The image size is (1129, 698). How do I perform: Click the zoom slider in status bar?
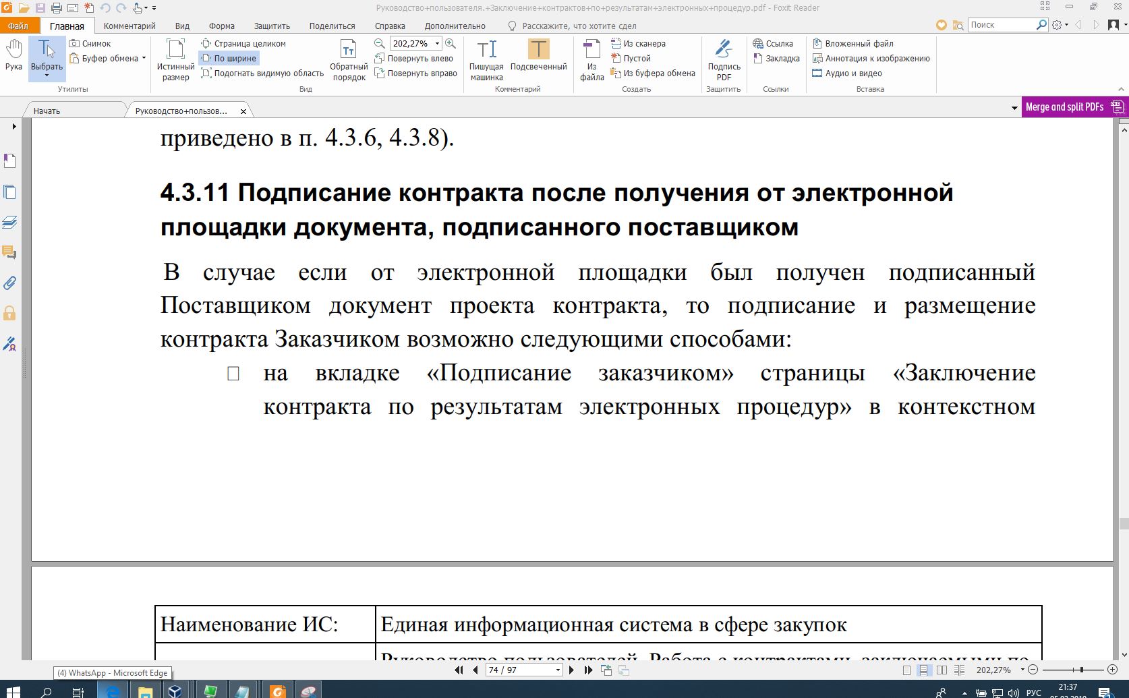point(1082,670)
